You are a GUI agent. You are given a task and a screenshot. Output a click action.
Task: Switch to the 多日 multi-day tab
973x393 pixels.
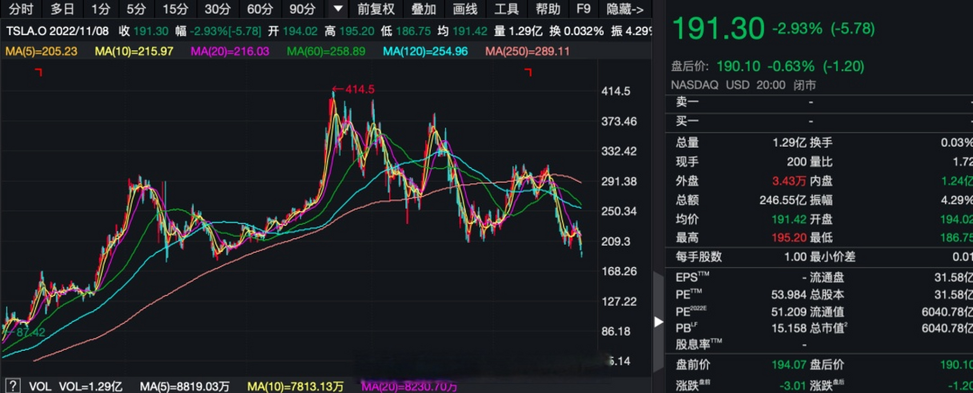coord(63,9)
